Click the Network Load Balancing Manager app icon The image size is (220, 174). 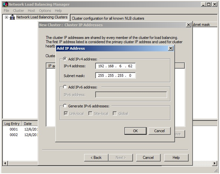(6, 4)
